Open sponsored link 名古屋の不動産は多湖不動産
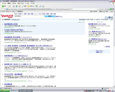Screen dimensions: 115x92 coord(14,30)
